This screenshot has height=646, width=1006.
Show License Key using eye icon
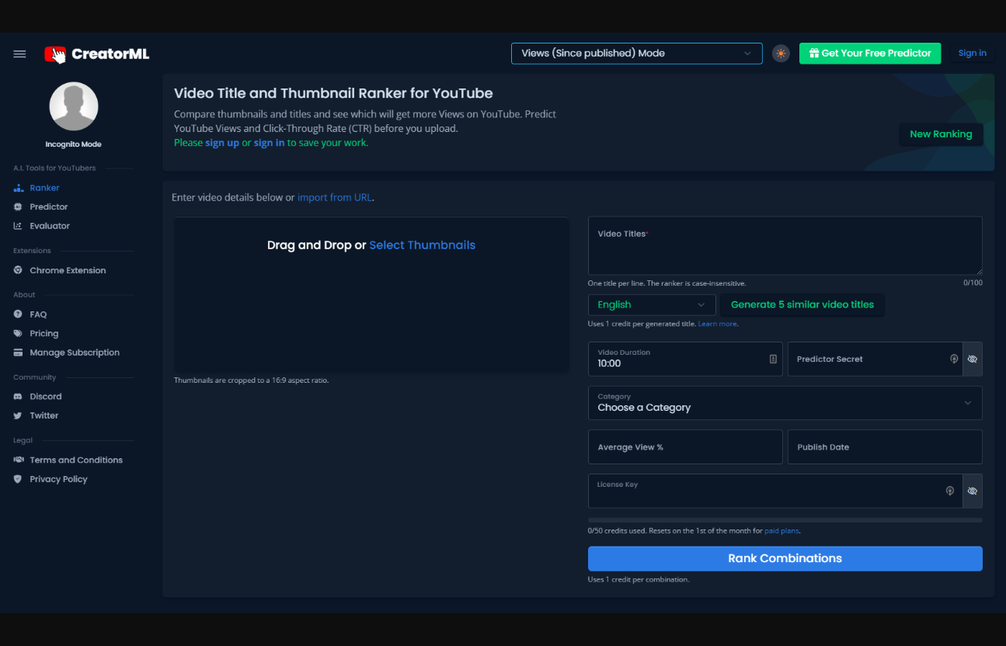pos(972,491)
